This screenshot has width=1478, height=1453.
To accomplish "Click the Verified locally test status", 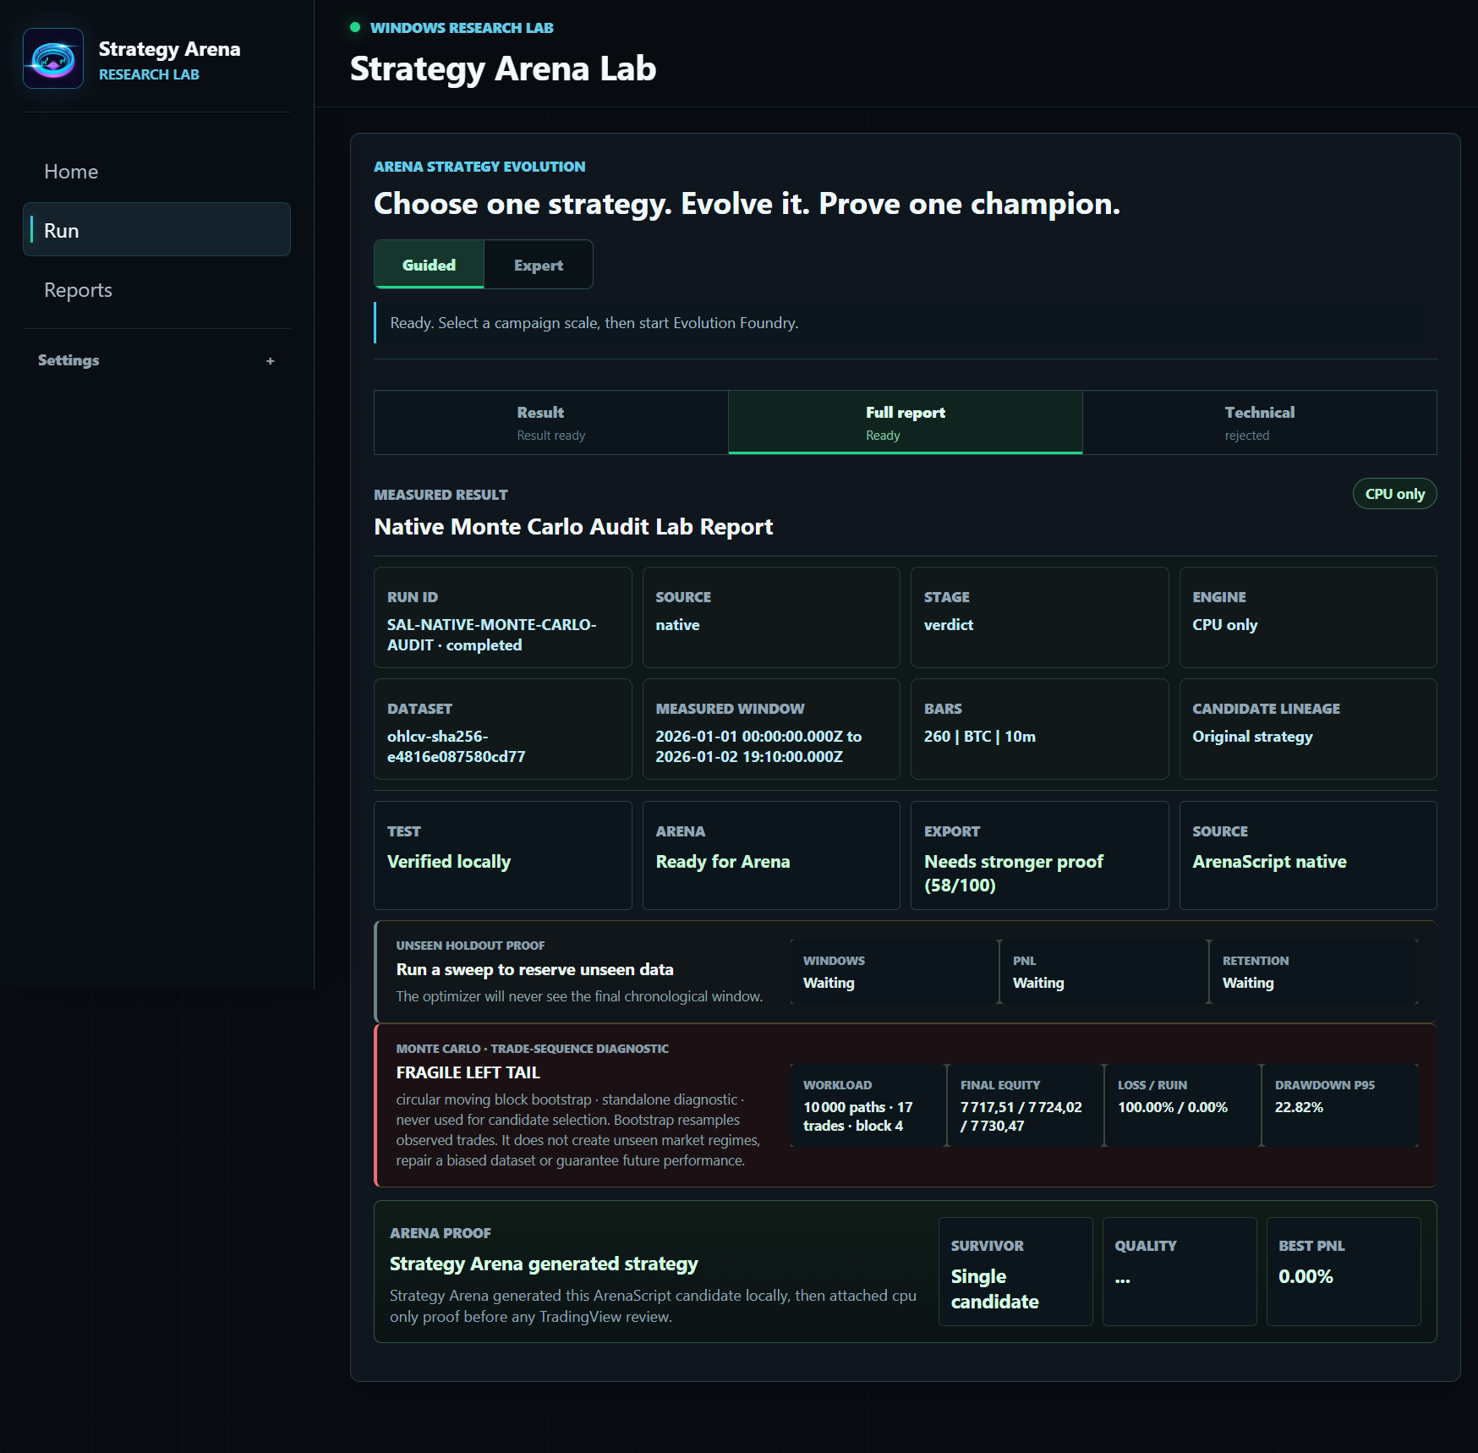I will 449,862.
